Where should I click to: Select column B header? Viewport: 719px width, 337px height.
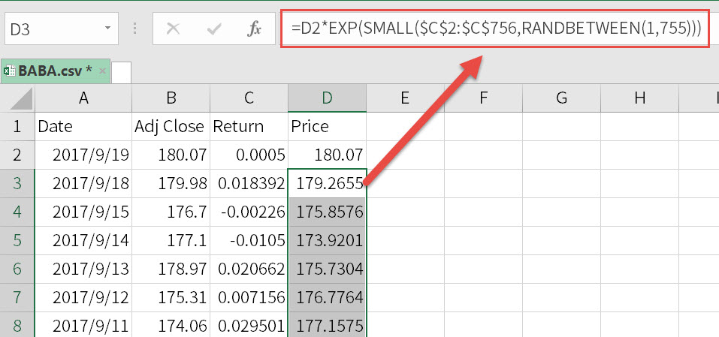[171, 98]
